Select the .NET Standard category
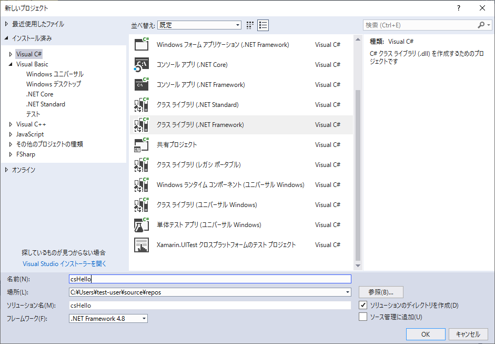495x344 pixels. 46,104
